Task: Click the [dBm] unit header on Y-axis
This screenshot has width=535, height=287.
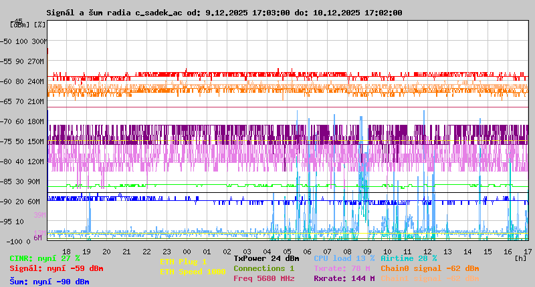Action: [x=19, y=25]
